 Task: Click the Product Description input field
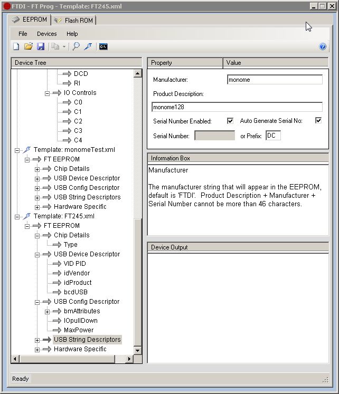pyautogui.click(x=237, y=107)
